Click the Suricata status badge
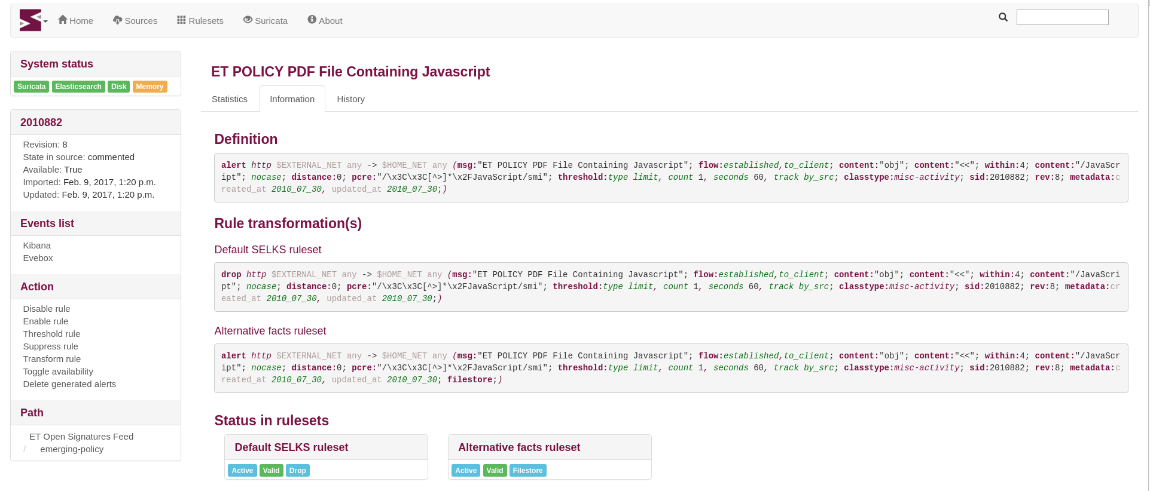The height and width of the screenshot is (491, 1150). (32, 87)
